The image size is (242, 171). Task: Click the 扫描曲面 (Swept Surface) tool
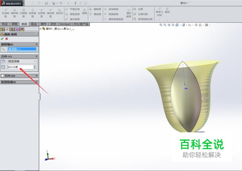pos(23,13)
